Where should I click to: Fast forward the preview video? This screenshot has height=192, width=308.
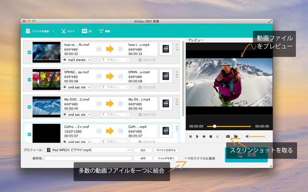[x=204, y=137]
